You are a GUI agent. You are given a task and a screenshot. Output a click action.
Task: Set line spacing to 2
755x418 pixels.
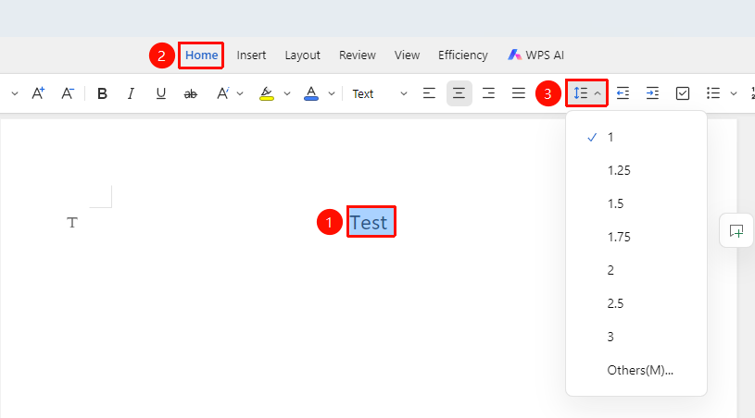point(636,271)
